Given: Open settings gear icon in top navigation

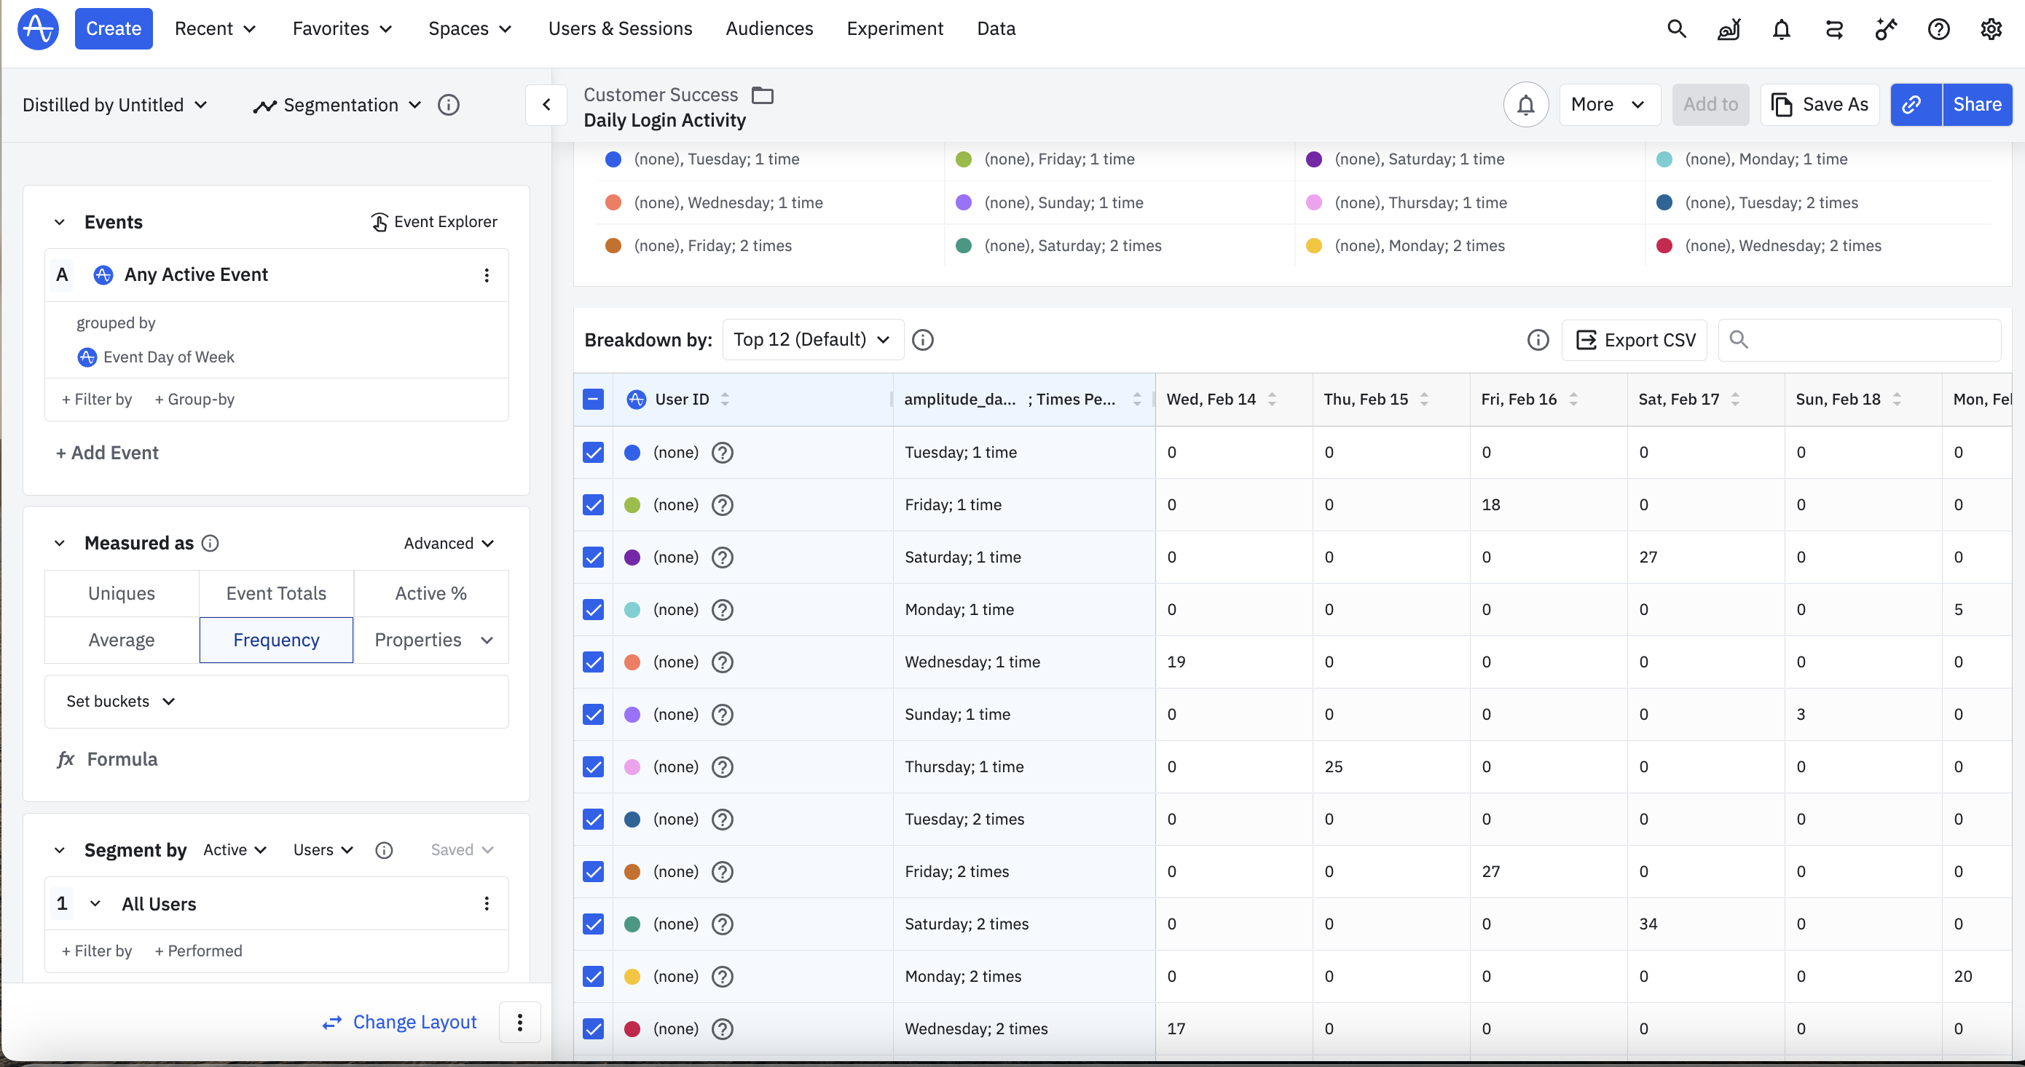Looking at the screenshot, I should 1991,29.
